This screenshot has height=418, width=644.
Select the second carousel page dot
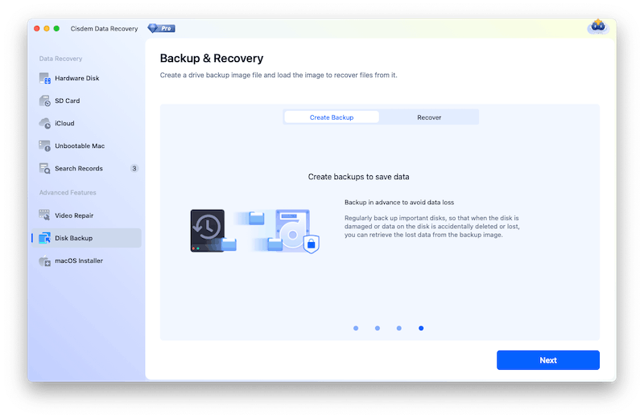coord(377,328)
